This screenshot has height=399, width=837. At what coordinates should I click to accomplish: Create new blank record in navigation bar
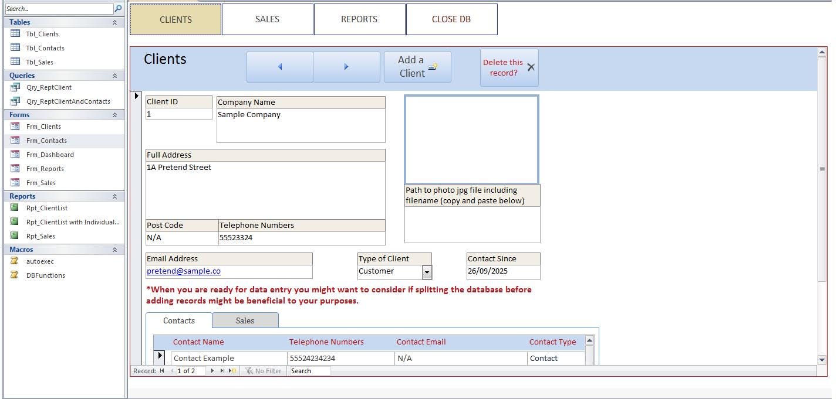(x=232, y=371)
